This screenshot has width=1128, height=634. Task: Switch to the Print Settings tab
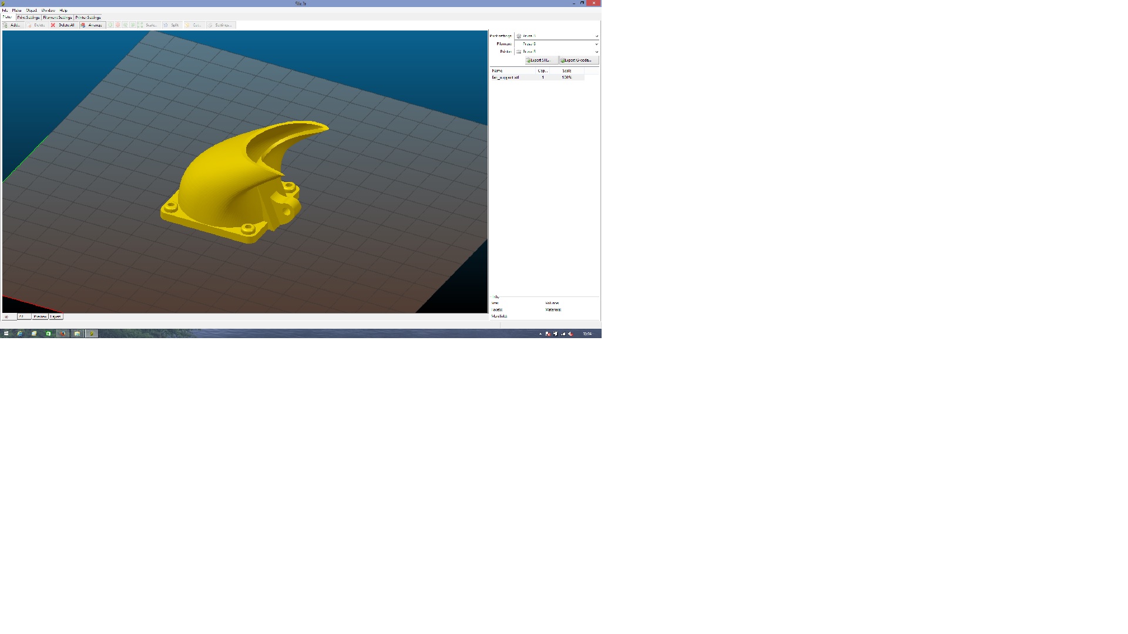[x=28, y=18]
